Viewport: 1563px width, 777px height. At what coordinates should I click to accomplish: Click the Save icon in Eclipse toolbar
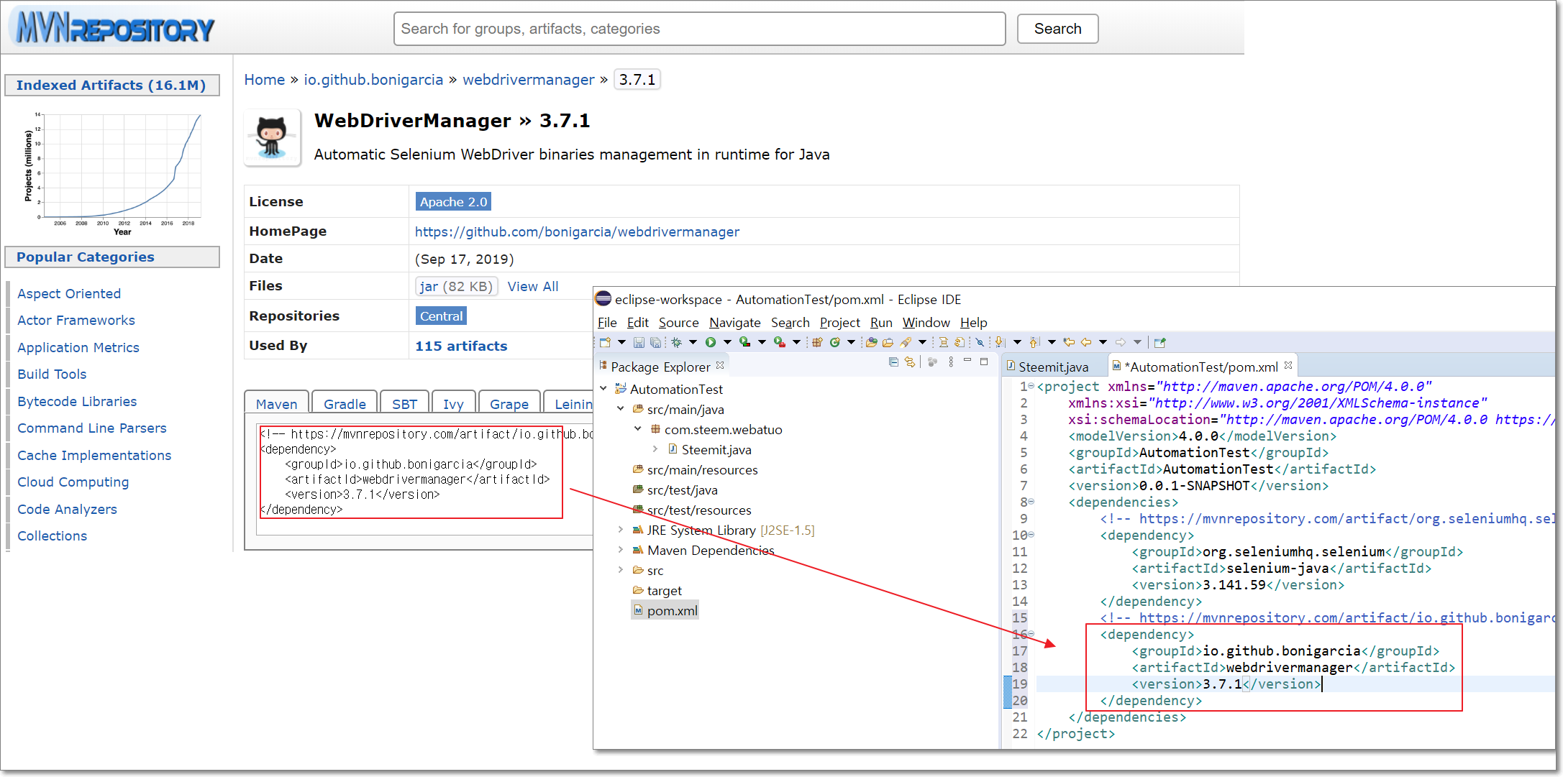(639, 342)
